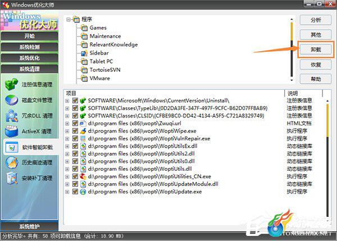Click the program tree scrollbar up arrow
Image resolution: width=337 pixels, height=241 pixels.
(x=292, y=19)
